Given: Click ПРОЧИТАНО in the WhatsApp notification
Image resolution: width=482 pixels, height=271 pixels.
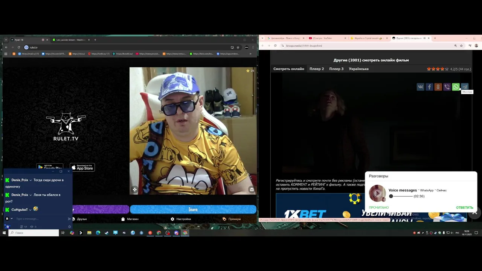Looking at the screenshot, I should 379,208.
